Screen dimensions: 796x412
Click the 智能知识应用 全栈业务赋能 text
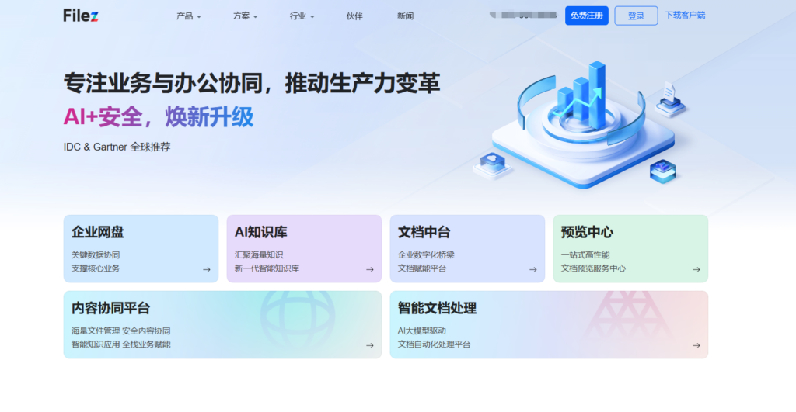pyautogui.click(x=120, y=344)
